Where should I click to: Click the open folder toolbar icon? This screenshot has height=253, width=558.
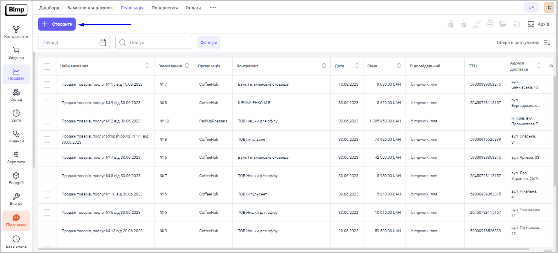503,24
